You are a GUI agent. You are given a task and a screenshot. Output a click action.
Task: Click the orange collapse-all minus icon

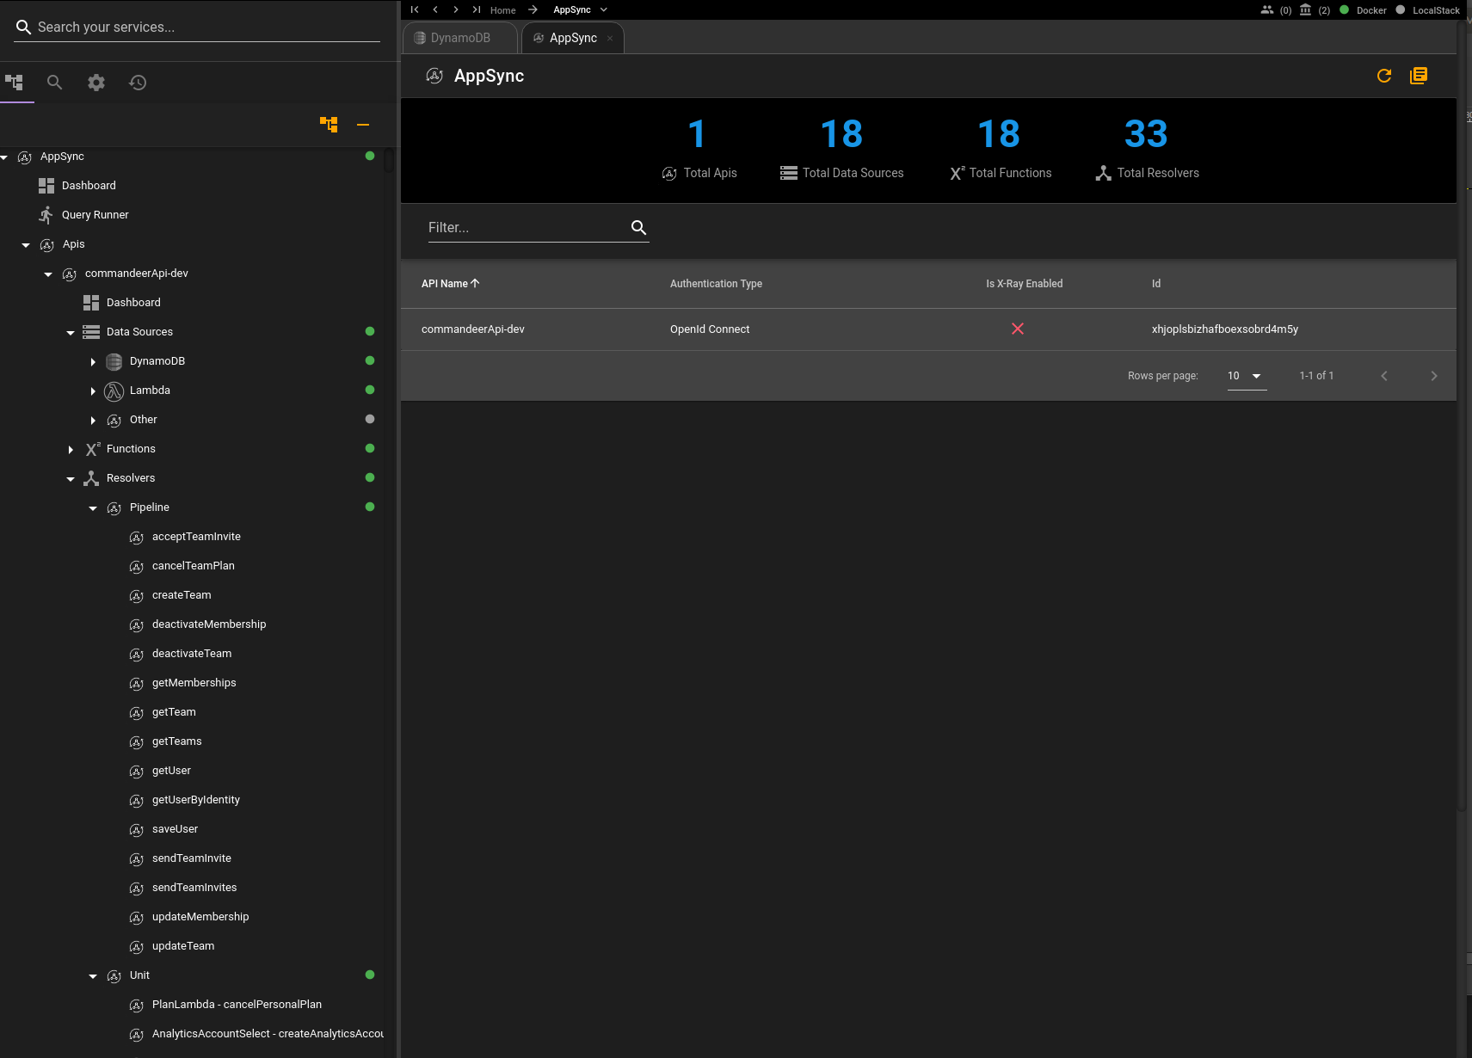pos(363,125)
